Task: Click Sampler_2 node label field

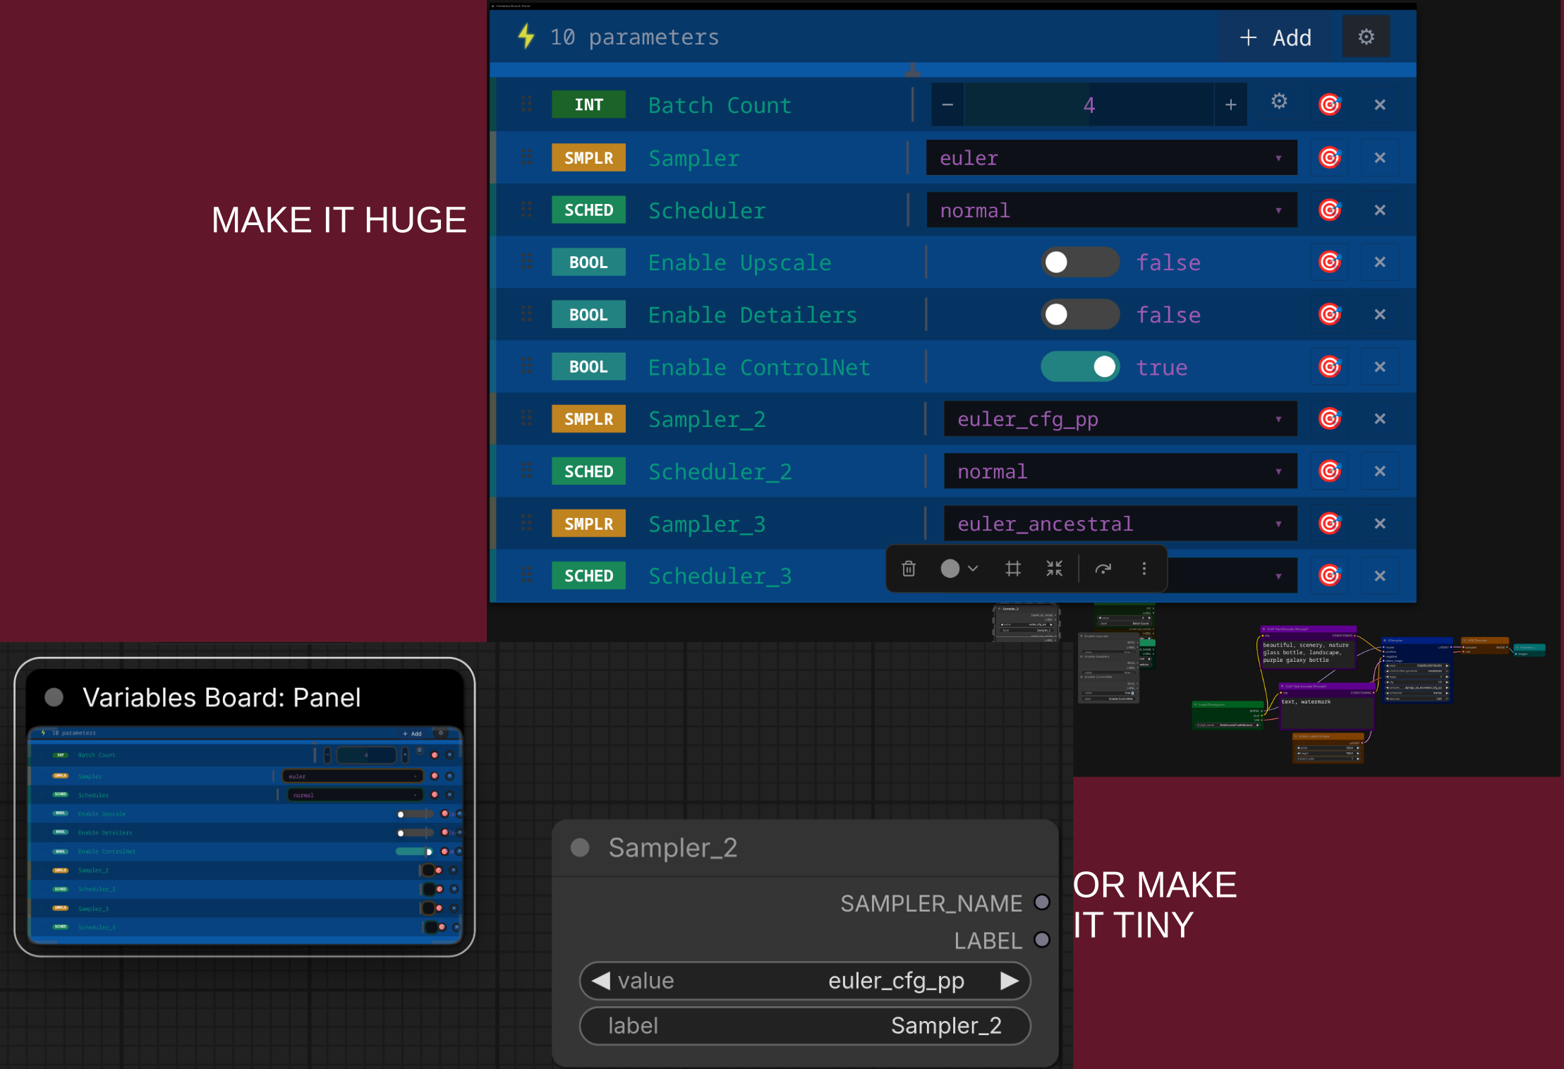Action: [805, 1026]
